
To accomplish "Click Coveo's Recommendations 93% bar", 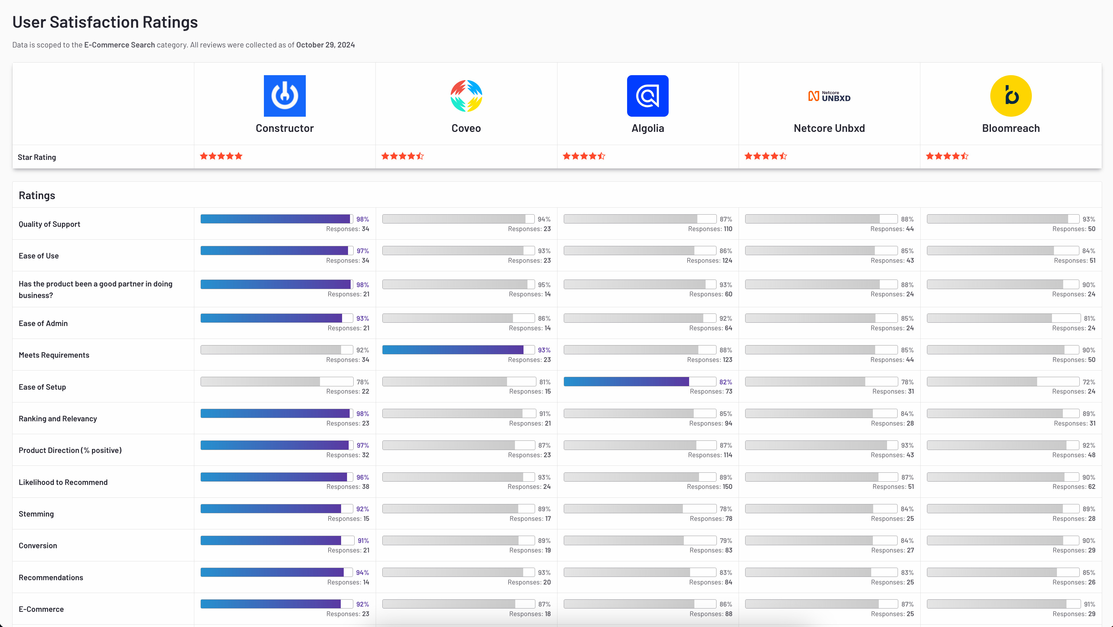I will 459,572.
